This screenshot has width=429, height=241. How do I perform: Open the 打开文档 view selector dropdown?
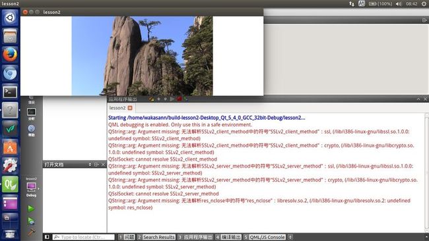point(90,165)
